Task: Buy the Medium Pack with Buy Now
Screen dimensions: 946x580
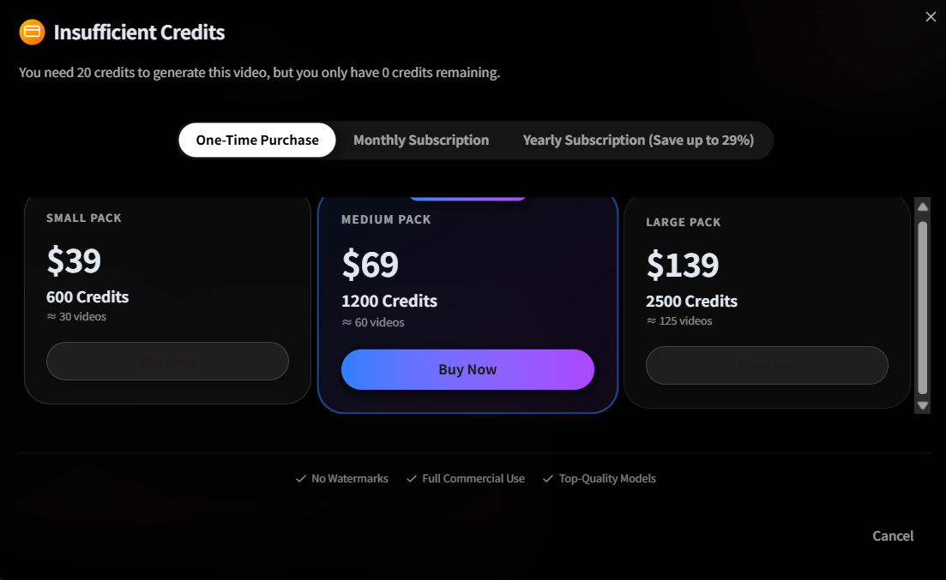Action: [467, 369]
